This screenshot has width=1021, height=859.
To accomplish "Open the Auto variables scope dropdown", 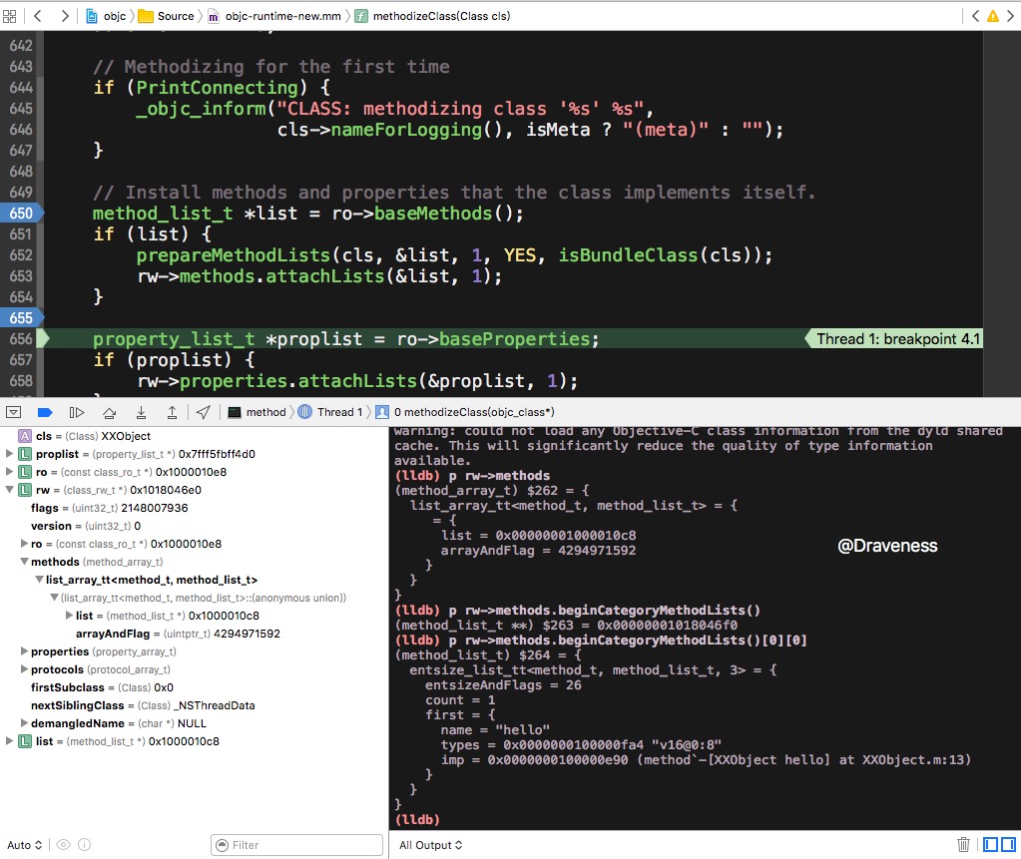I will [x=25, y=845].
